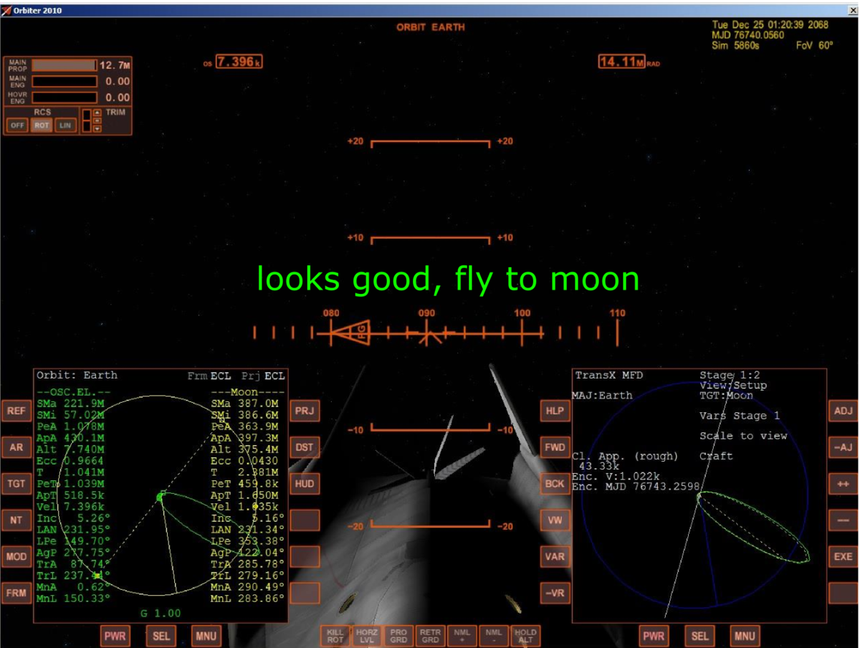The width and height of the screenshot is (860, 648).
Task: Click SEL below the Orbit MFD
Action: point(161,636)
